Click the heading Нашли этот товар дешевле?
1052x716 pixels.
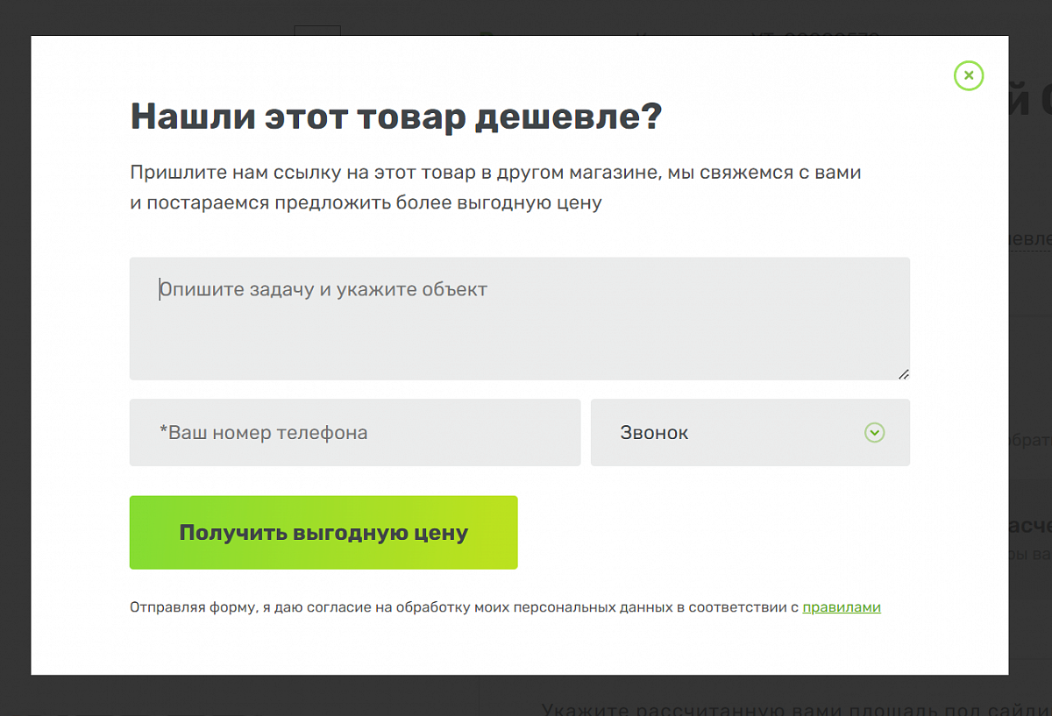tap(396, 117)
